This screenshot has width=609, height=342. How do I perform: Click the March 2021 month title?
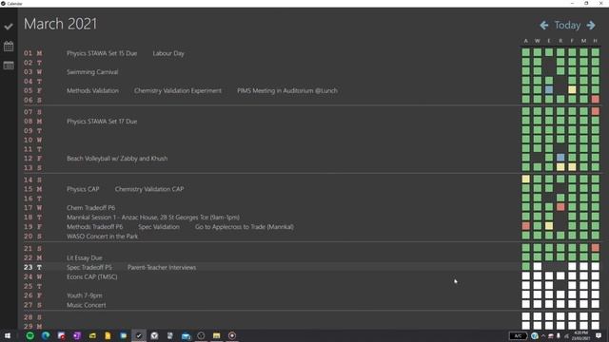(60, 24)
